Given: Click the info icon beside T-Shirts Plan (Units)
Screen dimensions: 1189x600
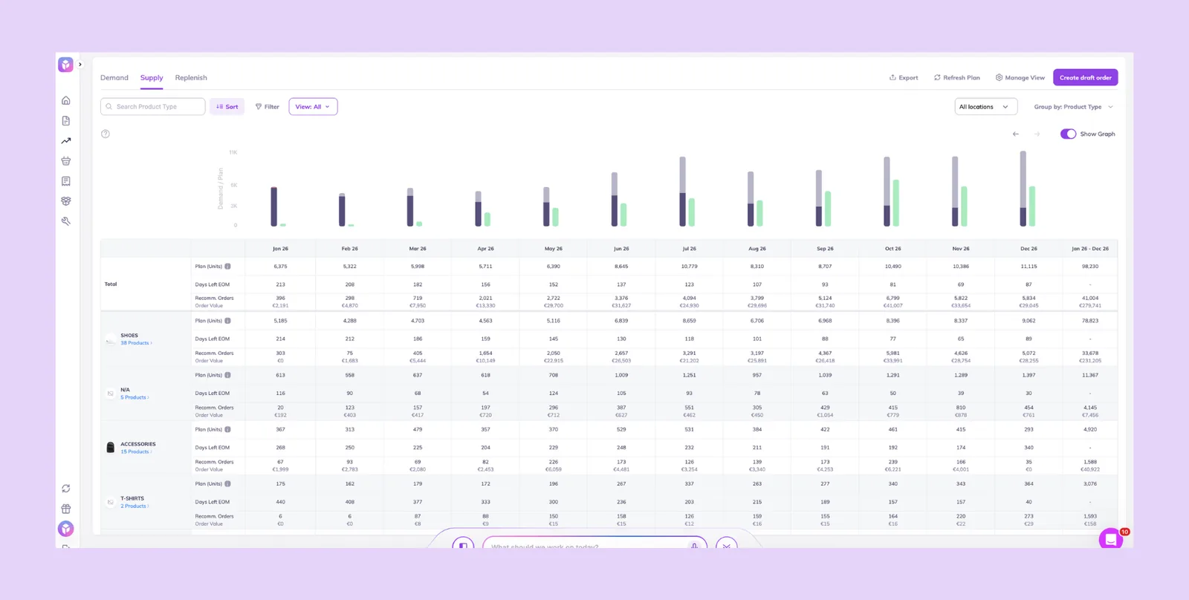Looking at the screenshot, I should [228, 484].
